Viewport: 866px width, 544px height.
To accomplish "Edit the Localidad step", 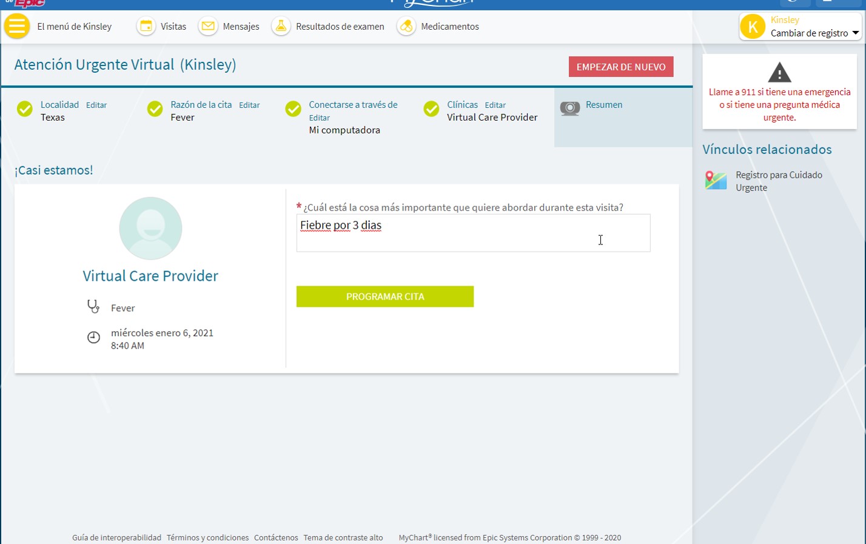I will coord(96,106).
